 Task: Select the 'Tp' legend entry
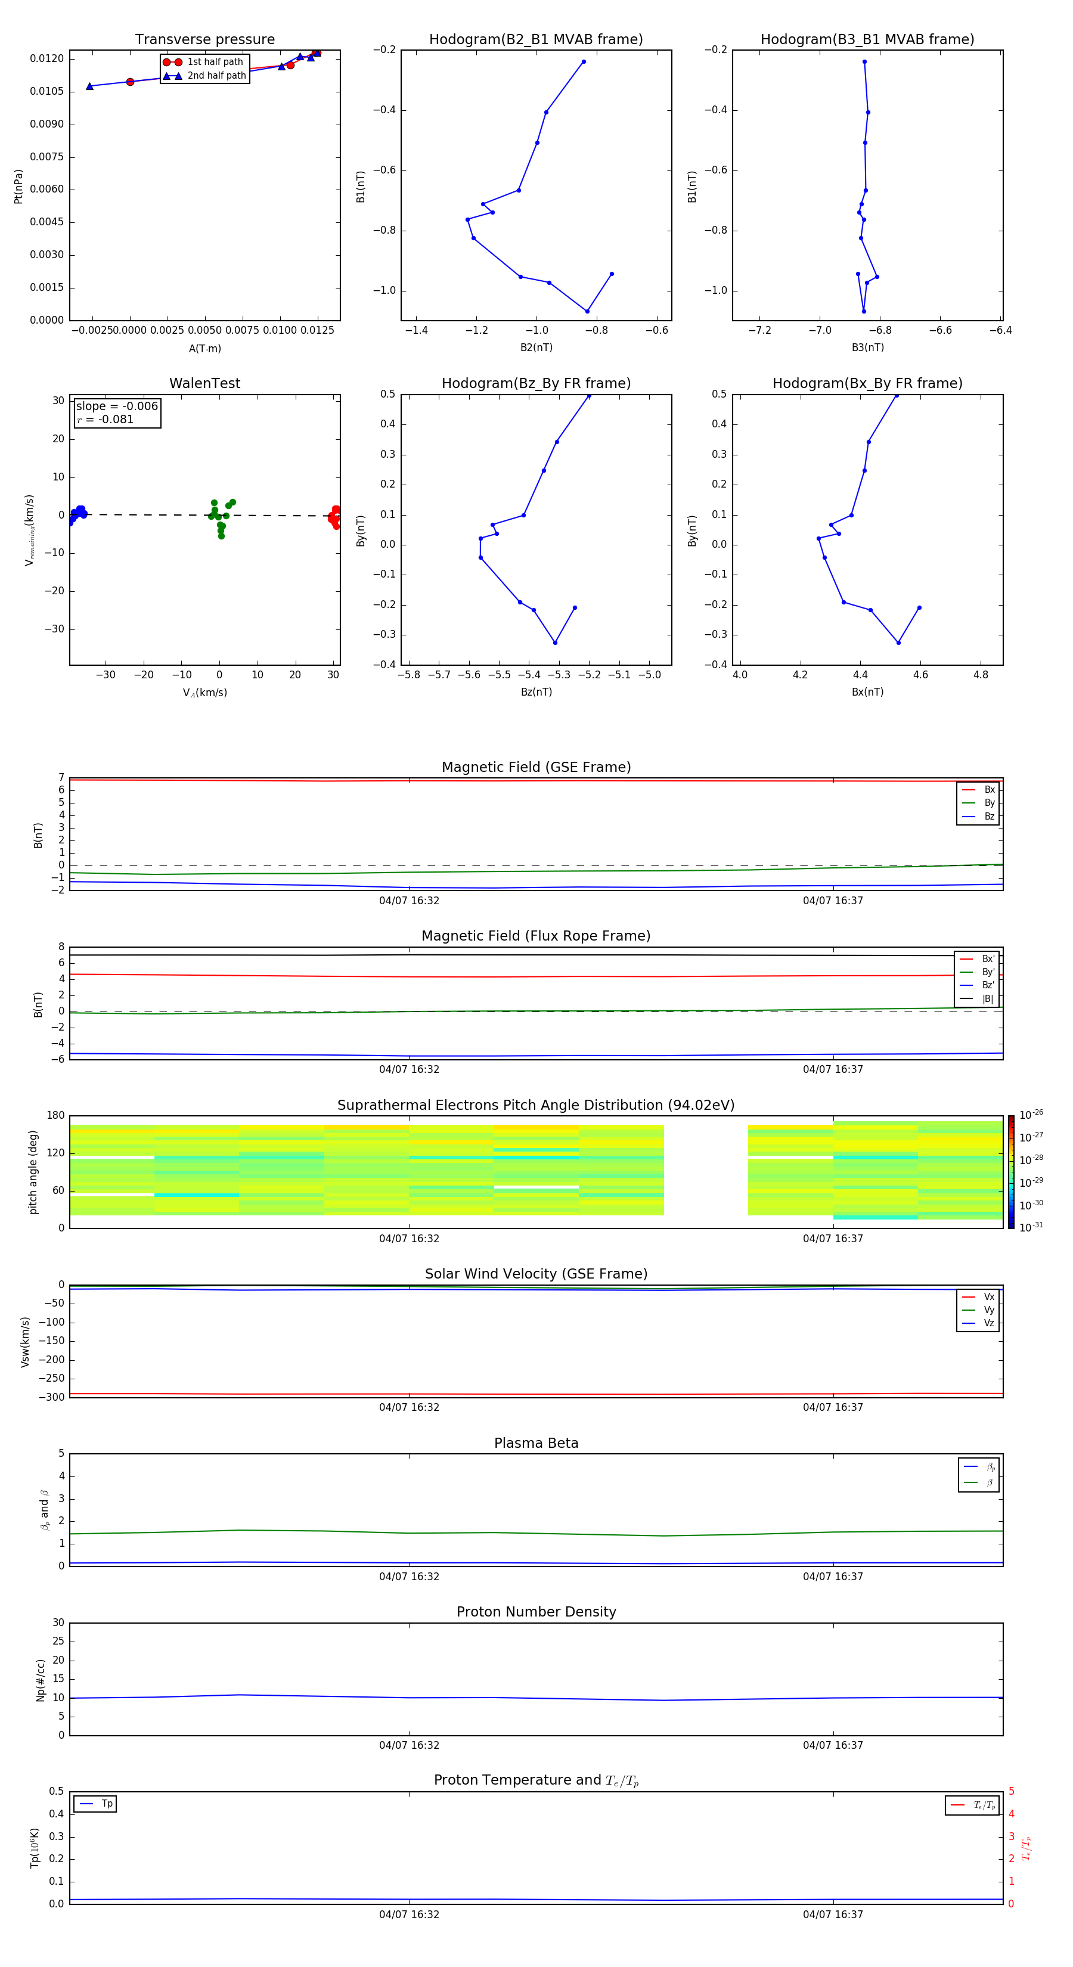tap(95, 1804)
